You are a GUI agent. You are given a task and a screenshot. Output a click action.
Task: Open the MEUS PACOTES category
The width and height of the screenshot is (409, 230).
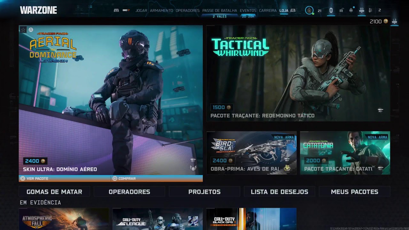click(x=355, y=192)
